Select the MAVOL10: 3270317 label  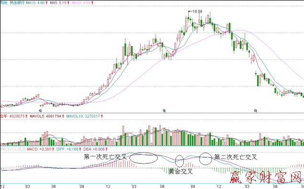(x=85, y=116)
